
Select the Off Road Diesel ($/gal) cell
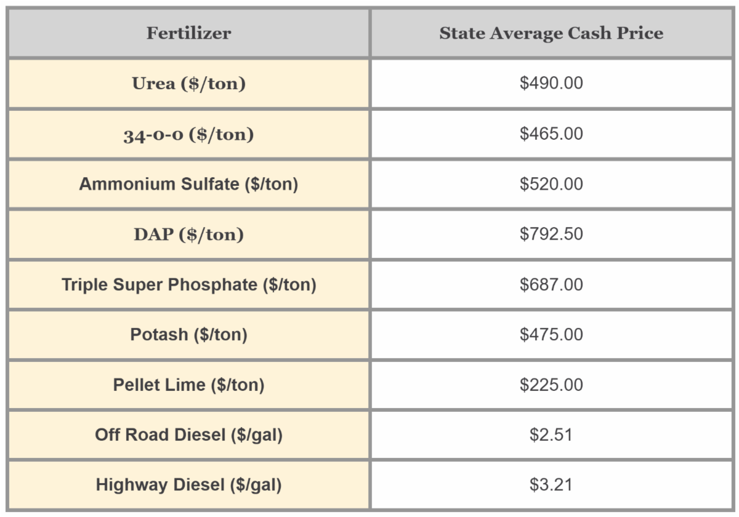tap(188, 435)
